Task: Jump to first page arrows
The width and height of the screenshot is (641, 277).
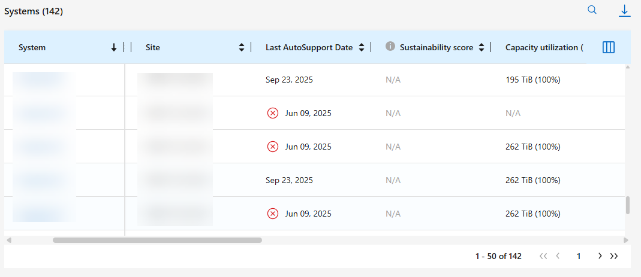Action: (543, 256)
